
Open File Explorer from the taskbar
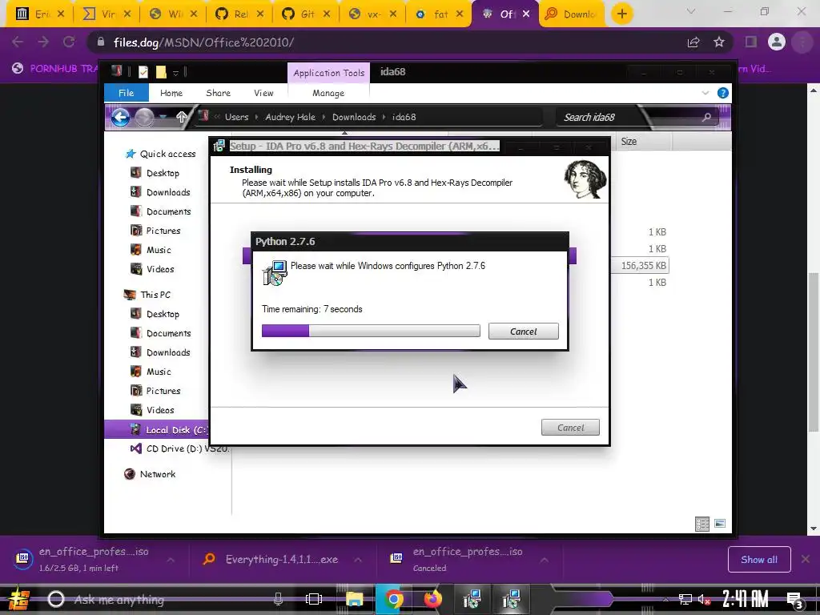pos(354,599)
